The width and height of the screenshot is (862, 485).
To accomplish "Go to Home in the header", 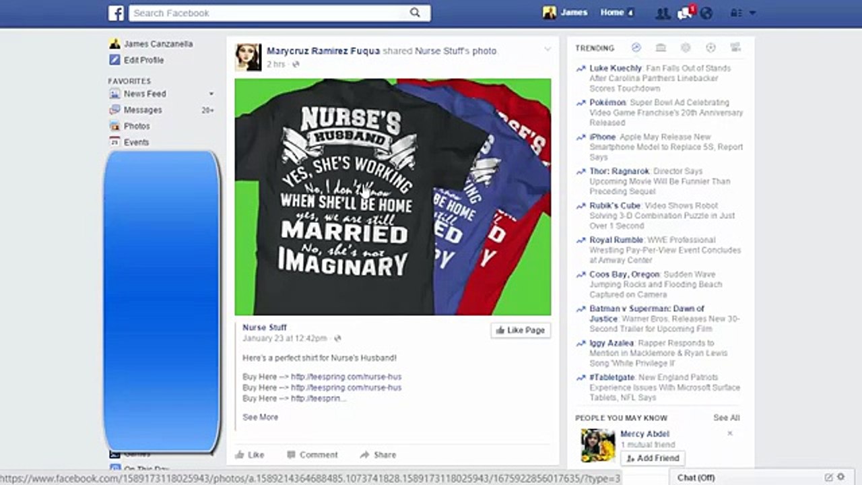I will 611,12.
